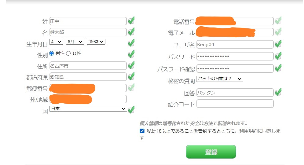Click the checkmark next to 住所 field
Screen dimensions: 304x165
[x=131, y=65]
